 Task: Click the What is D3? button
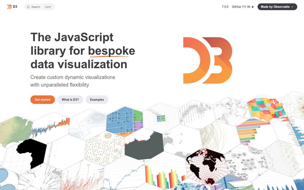point(70,100)
